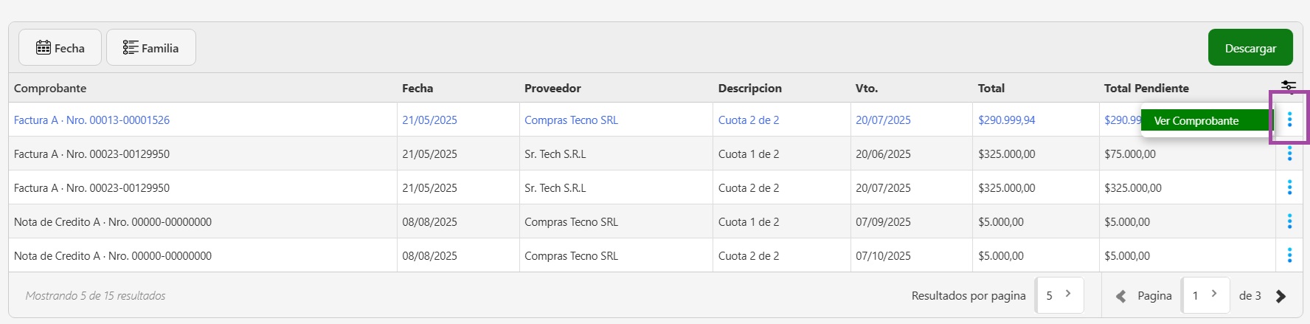1310x324 pixels.
Task: Open three-dot menu for Nota de Credito 07/09/2025 row
Action: [1289, 221]
